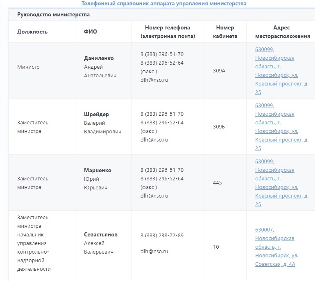
Task: Click the Должность column header
Action: 32,32
